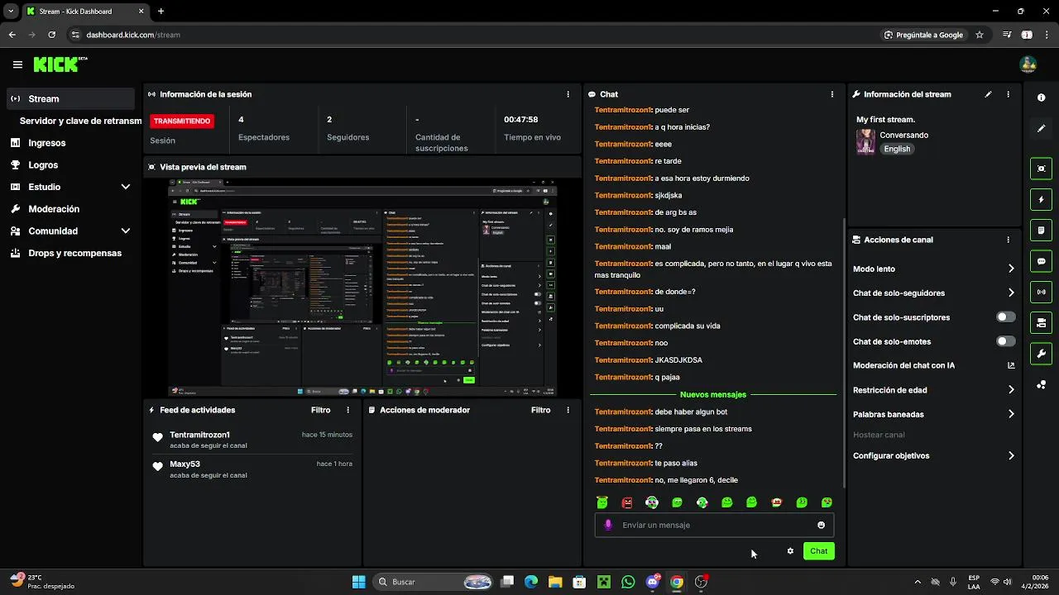Expand Modo lento options
The width and height of the screenshot is (1059, 595).
[1011, 269]
